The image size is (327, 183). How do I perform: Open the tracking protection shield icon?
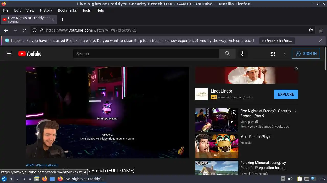[34, 30]
